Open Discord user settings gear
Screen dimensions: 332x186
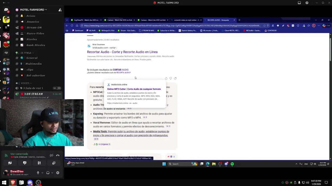click(x=58, y=173)
